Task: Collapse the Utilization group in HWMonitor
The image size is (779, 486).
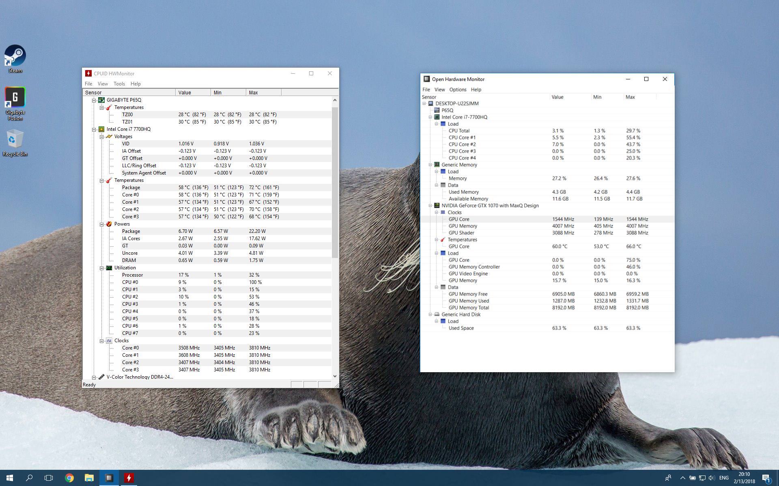Action: [x=102, y=268]
